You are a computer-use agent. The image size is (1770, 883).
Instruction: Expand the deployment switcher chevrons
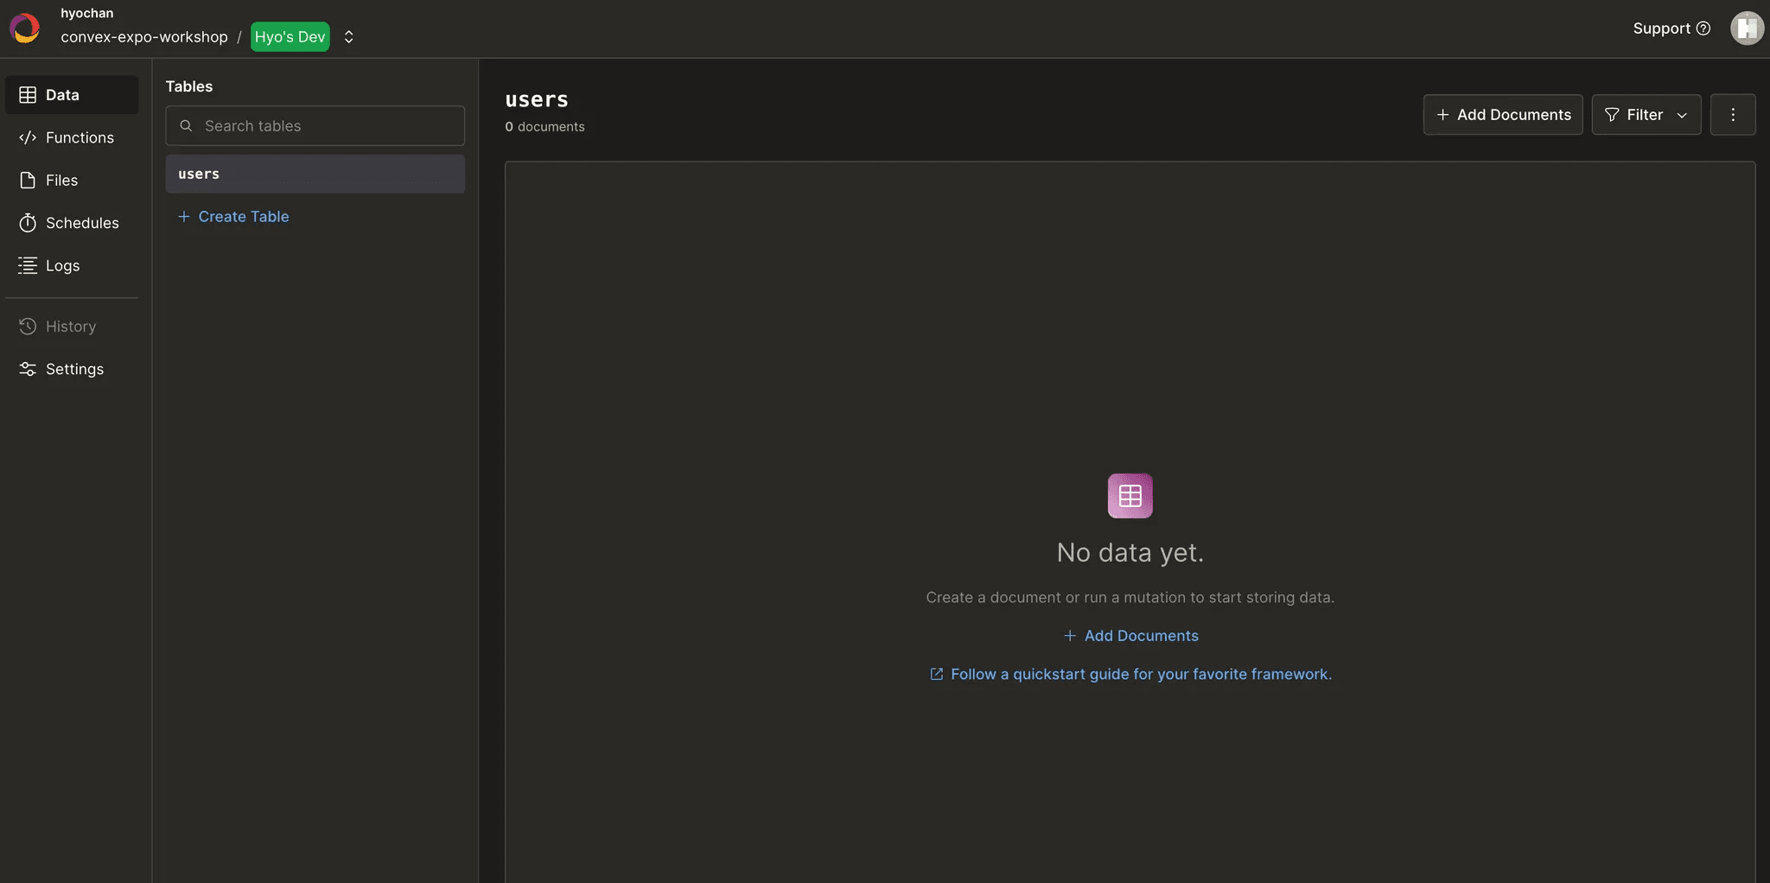pos(349,37)
